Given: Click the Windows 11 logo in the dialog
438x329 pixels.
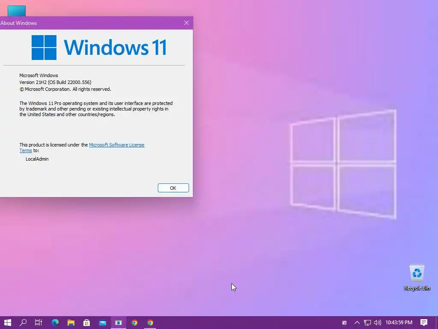Looking at the screenshot, I should 99,48.
